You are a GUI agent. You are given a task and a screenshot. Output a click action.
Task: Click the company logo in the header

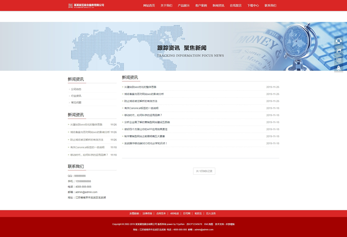(86, 5)
